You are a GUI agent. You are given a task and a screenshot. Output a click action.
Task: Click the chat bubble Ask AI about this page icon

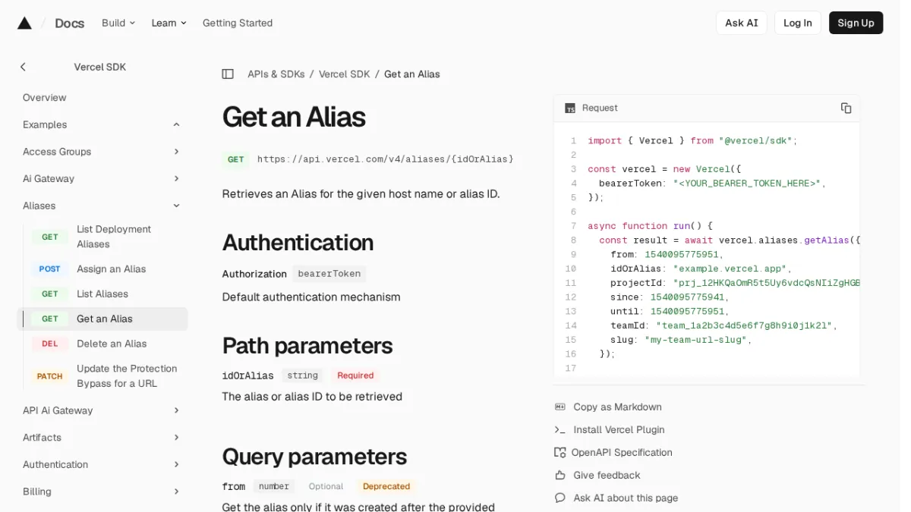point(560,498)
